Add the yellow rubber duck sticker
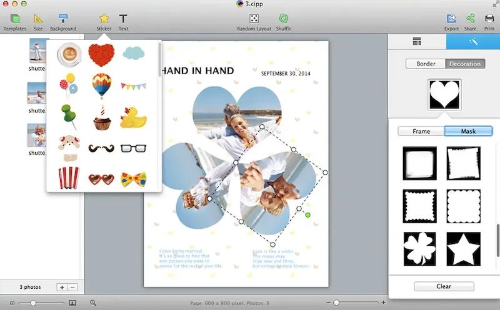The height and width of the screenshot is (310, 500). point(133,118)
